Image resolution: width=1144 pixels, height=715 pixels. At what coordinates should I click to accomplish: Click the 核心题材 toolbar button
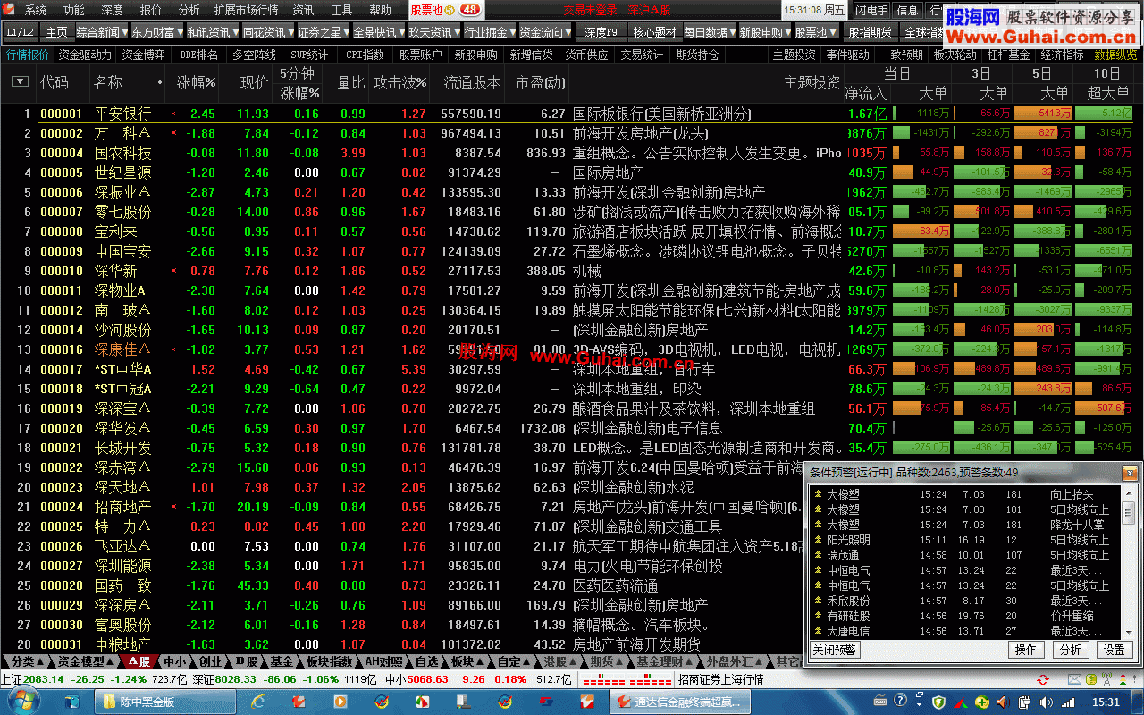654,32
